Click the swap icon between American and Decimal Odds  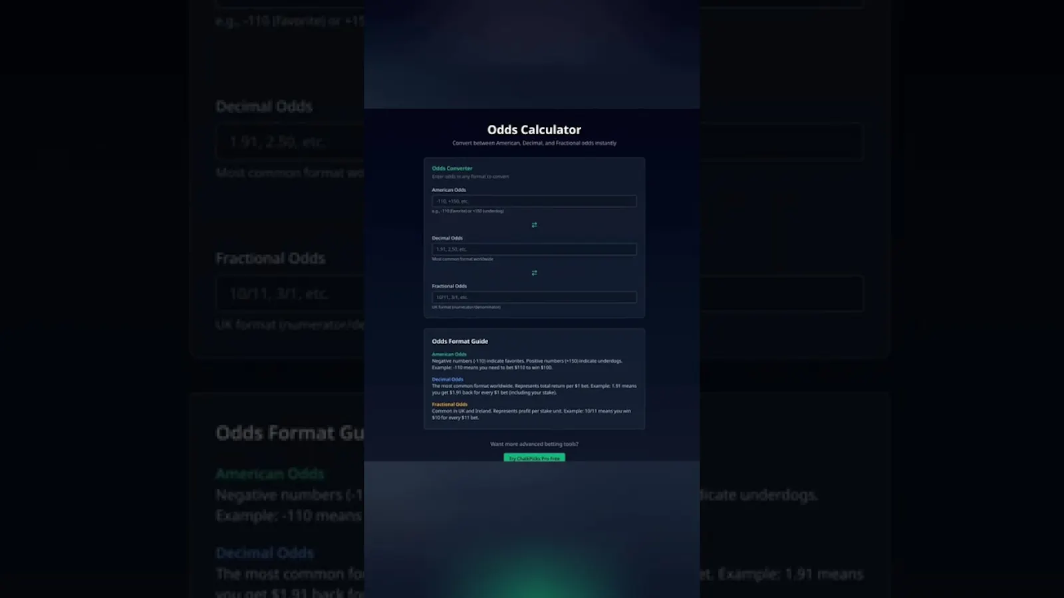pyautogui.click(x=534, y=225)
